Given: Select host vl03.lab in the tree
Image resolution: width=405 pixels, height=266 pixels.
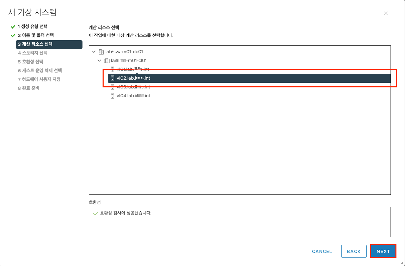Looking at the screenshot, I should 133,87.
